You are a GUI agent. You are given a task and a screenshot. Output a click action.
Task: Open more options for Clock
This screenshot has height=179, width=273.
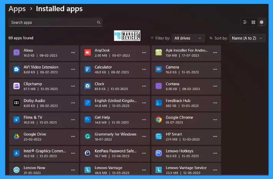pos(144,86)
